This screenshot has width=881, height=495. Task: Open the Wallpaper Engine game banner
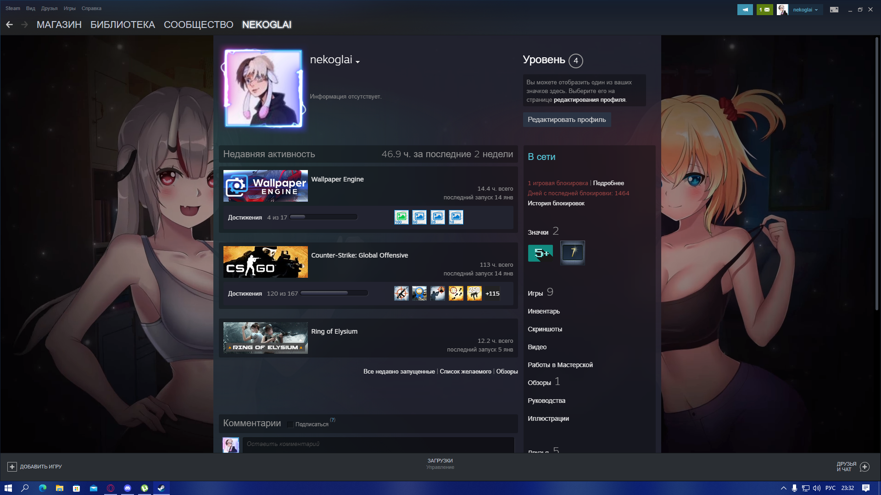click(x=265, y=186)
